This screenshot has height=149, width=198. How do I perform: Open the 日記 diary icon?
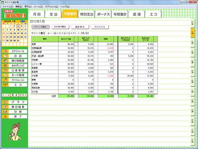[x=5, y=56]
